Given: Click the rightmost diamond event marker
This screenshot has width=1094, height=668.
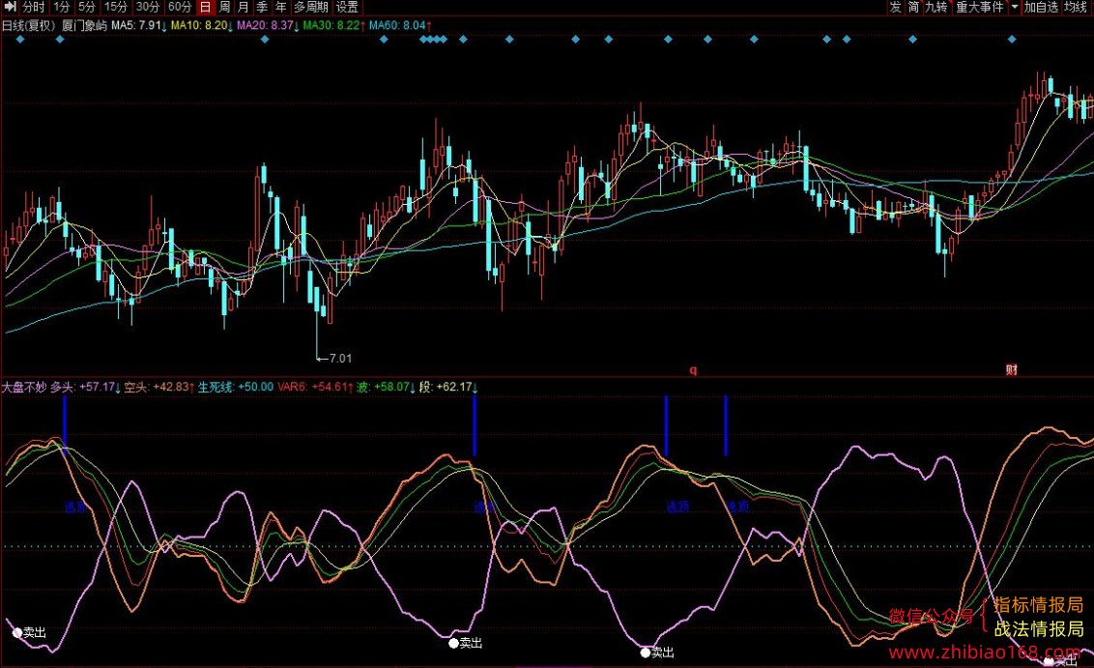Looking at the screenshot, I should tap(1012, 40).
